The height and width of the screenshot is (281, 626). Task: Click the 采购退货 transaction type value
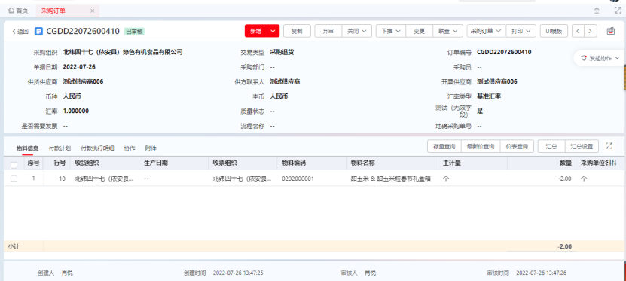[x=282, y=52]
